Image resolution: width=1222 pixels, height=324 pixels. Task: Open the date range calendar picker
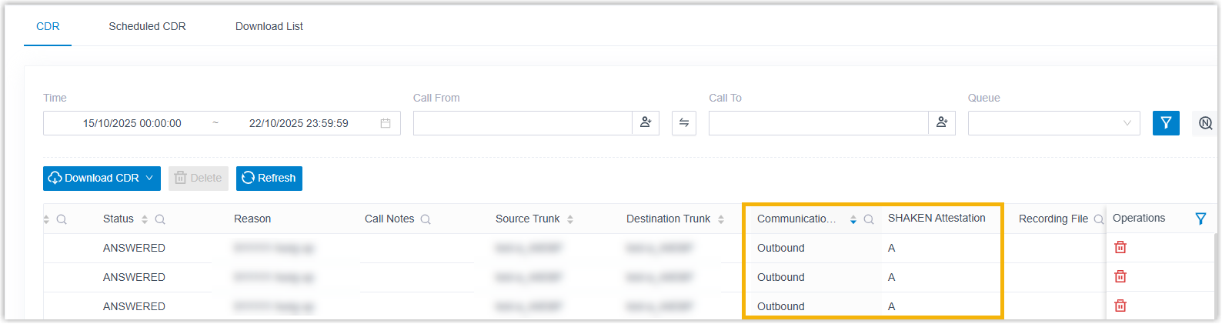(x=386, y=123)
